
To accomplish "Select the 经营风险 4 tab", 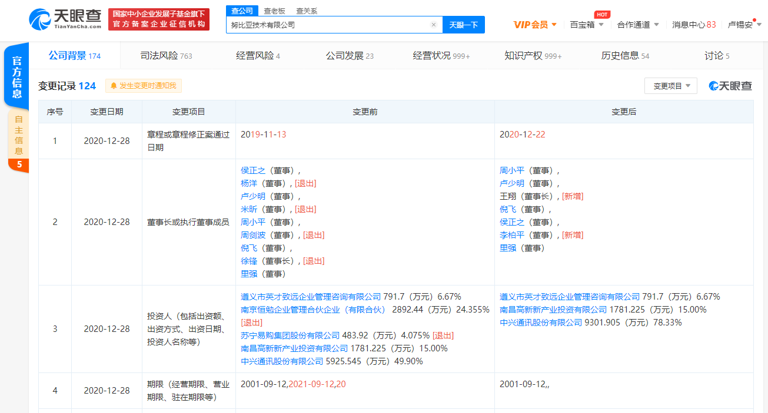I will pos(258,56).
